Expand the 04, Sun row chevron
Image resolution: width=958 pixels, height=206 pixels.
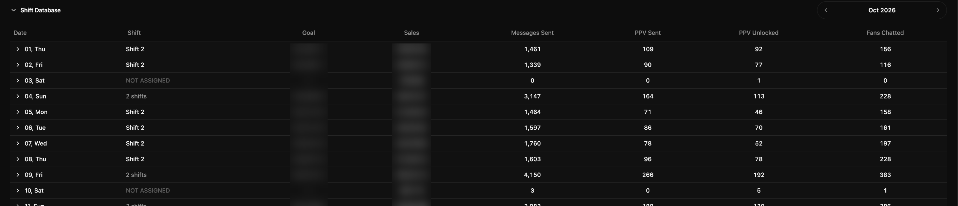tap(17, 96)
